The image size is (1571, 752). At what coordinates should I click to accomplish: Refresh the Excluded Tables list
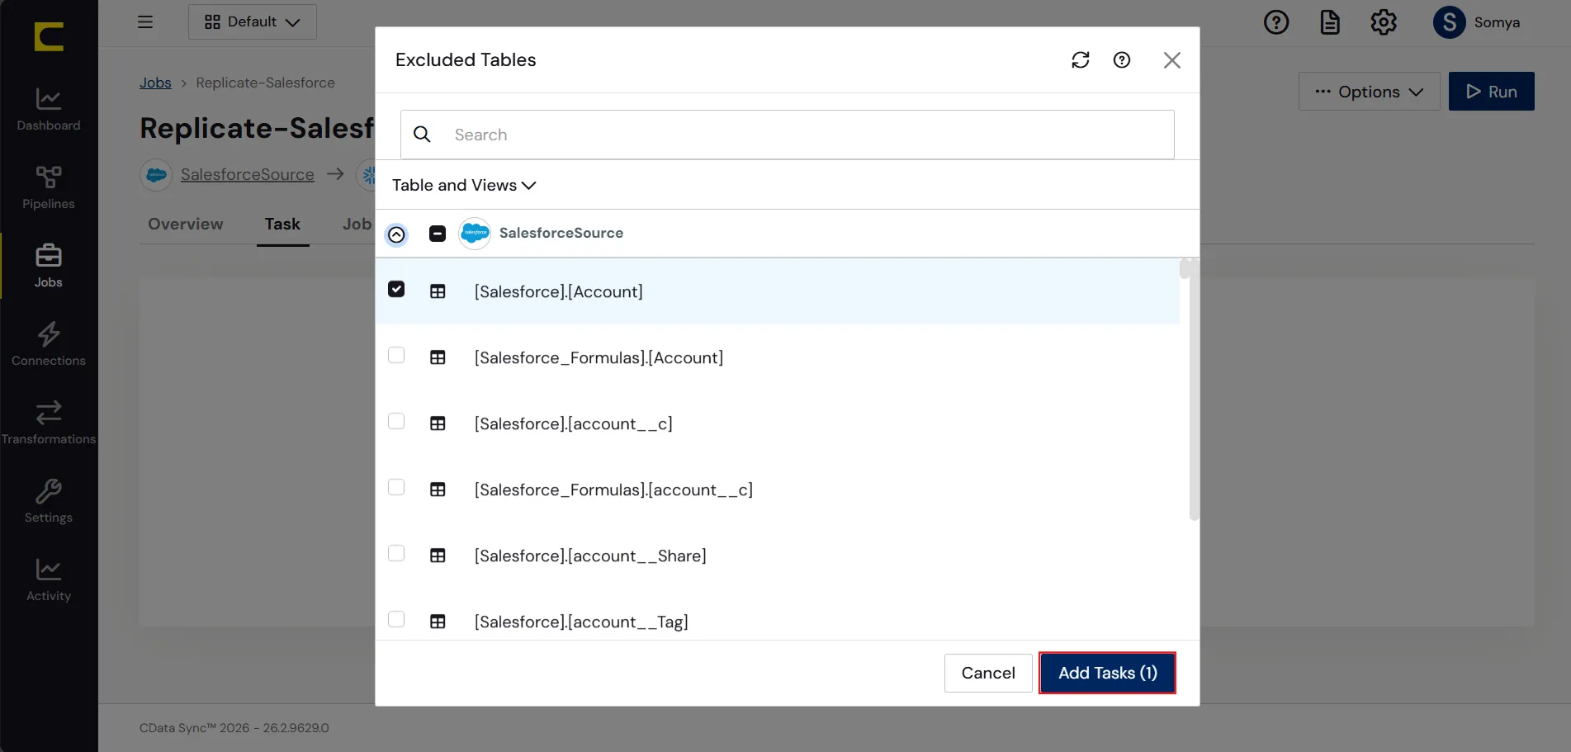pos(1081,60)
